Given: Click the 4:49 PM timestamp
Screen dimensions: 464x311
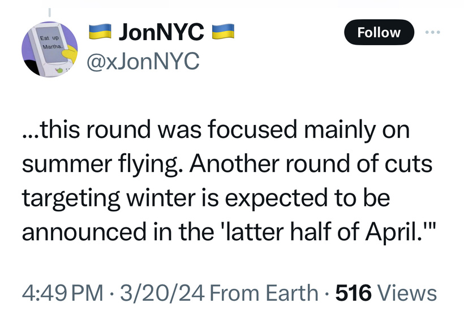Looking at the screenshot, I should point(62,293).
